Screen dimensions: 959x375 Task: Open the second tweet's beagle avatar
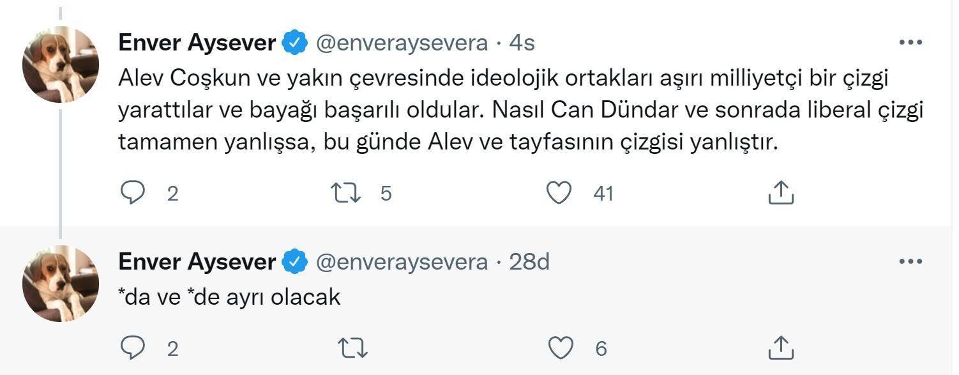click(61, 284)
